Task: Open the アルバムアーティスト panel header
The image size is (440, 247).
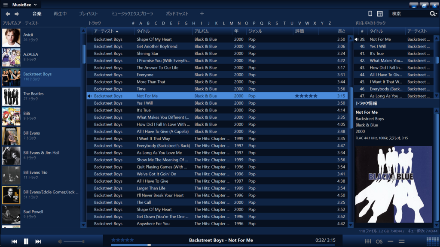Action: (x=21, y=23)
